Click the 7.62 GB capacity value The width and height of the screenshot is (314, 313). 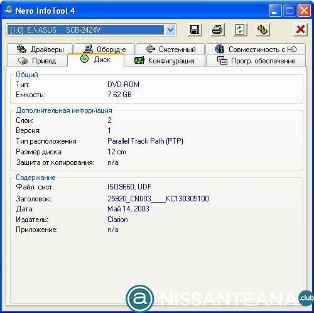pyautogui.click(x=119, y=95)
